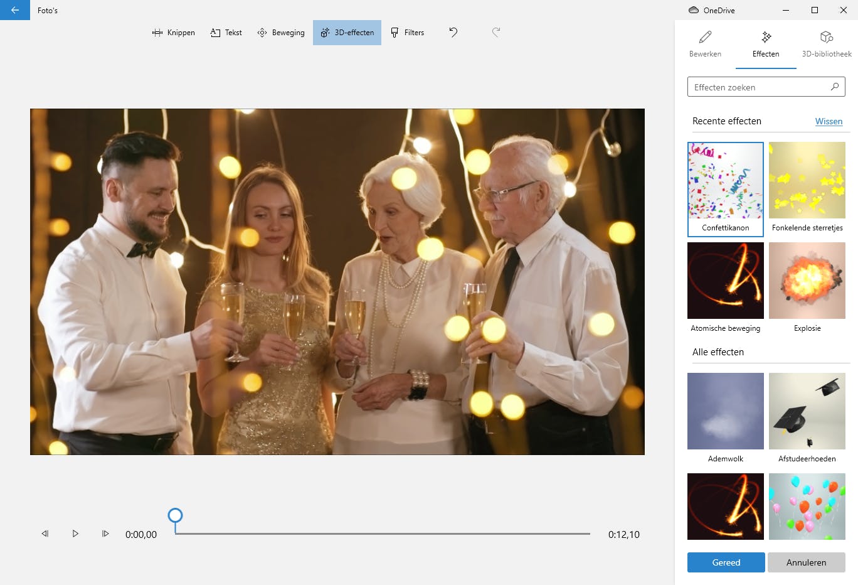Screen dimensions: 858x585
Task: Redo the last undone action
Action: (496, 33)
